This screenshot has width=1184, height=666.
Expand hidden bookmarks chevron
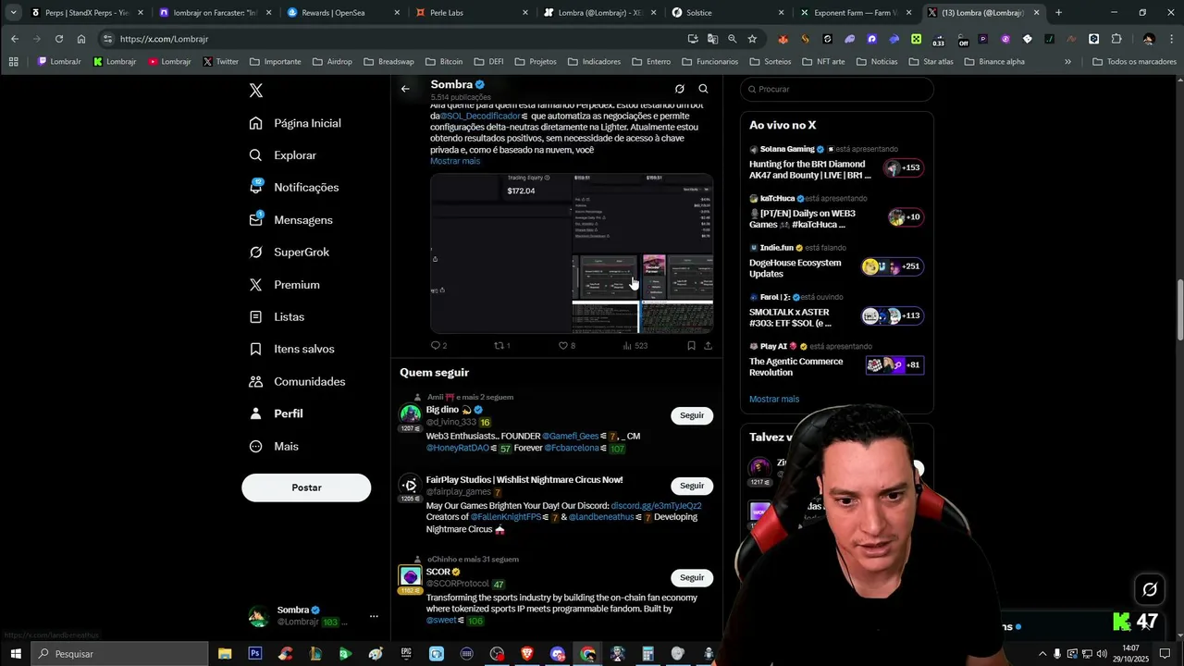coord(1067,62)
